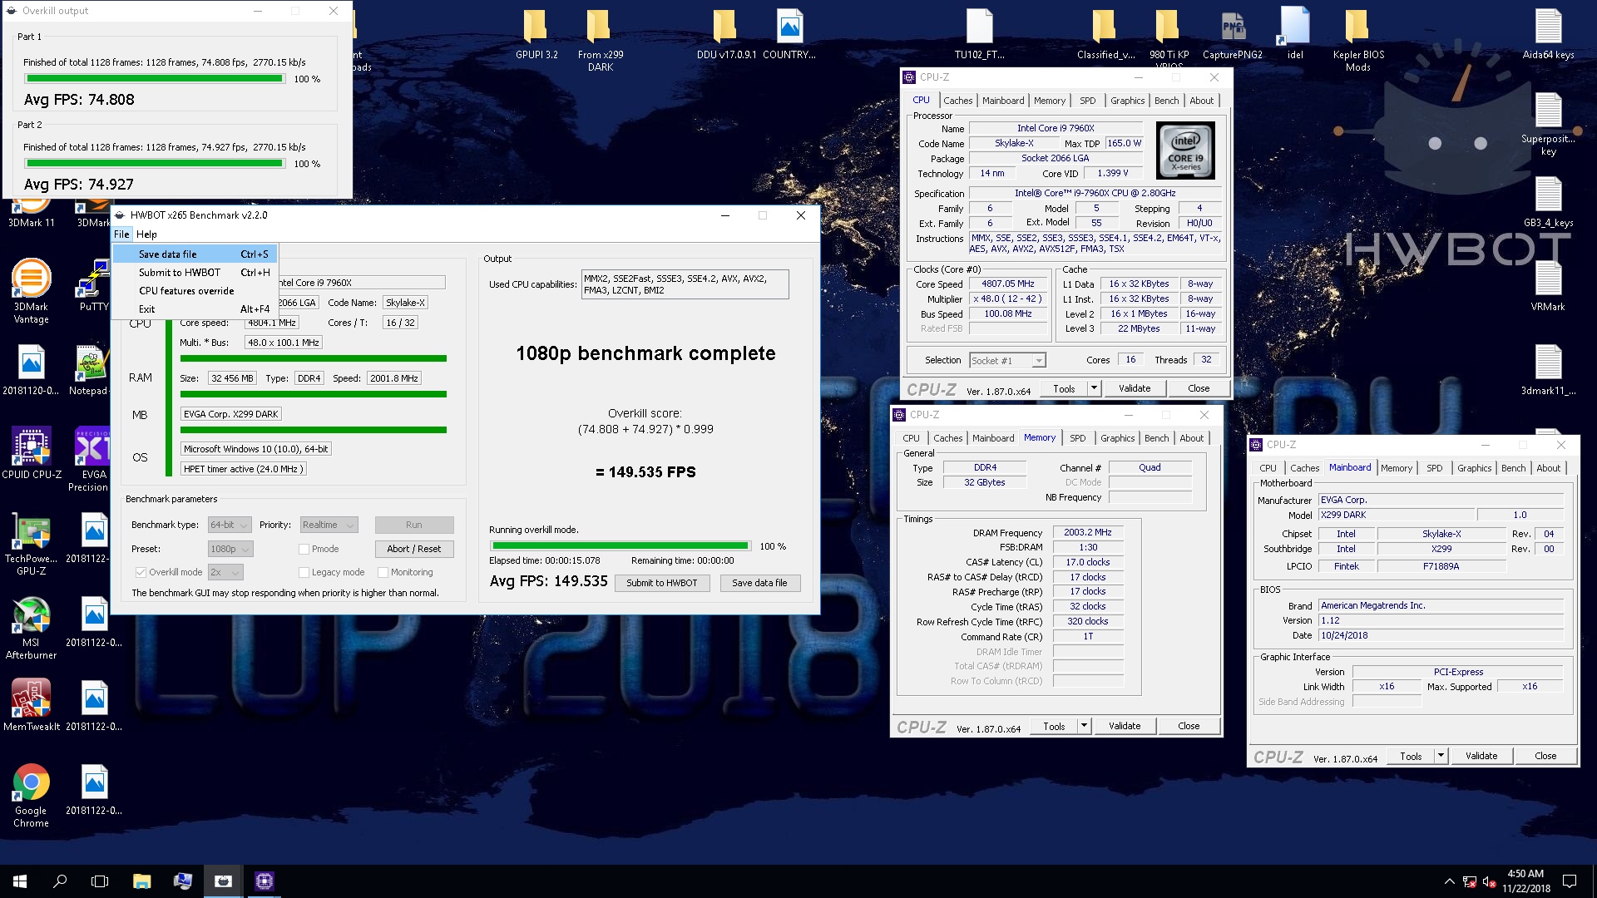This screenshot has width=1597, height=898.
Task: Click the taskbar clock showing 4:50 AM
Action: tap(1525, 881)
